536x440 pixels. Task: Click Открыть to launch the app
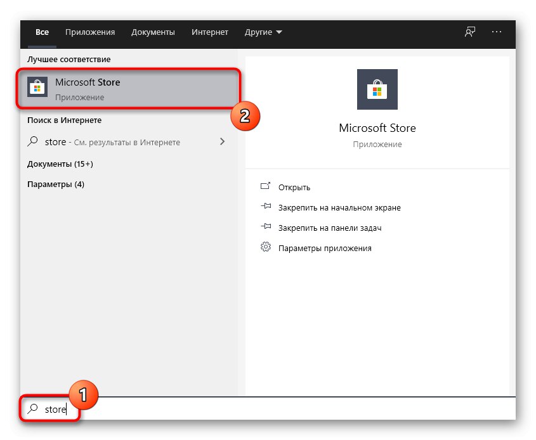(x=294, y=187)
